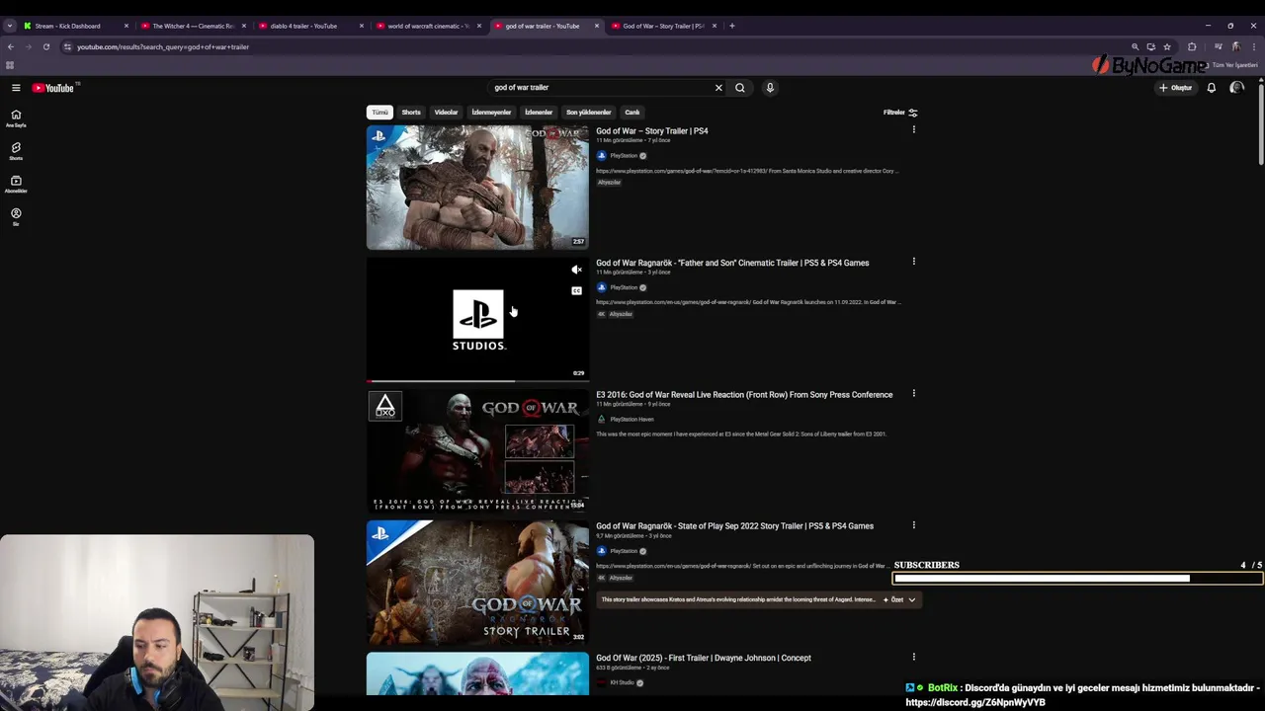Open the notifications bell

click(1211, 88)
